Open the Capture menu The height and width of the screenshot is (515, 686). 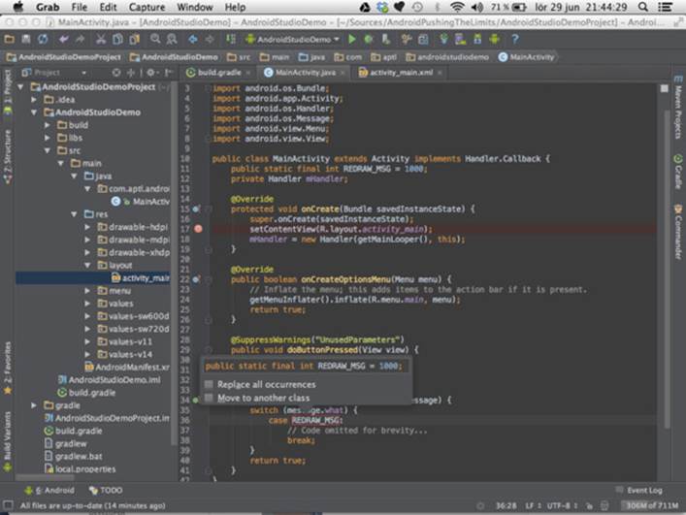147,7
